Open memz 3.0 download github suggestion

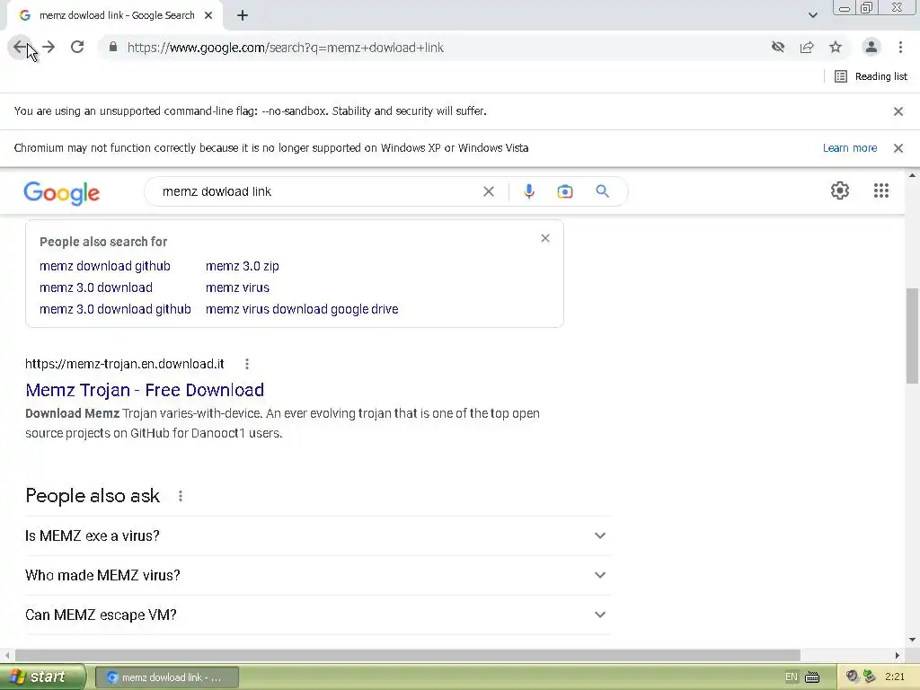pos(115,309)
